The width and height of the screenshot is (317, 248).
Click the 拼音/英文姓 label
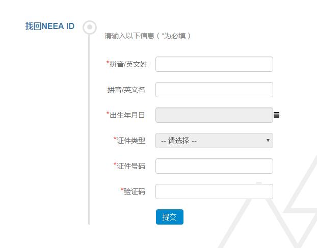pos(128,64)
